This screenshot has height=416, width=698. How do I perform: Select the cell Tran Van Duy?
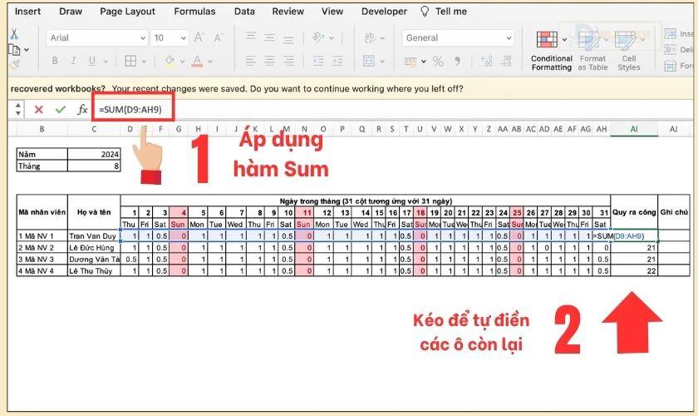(x=94, y=235)
